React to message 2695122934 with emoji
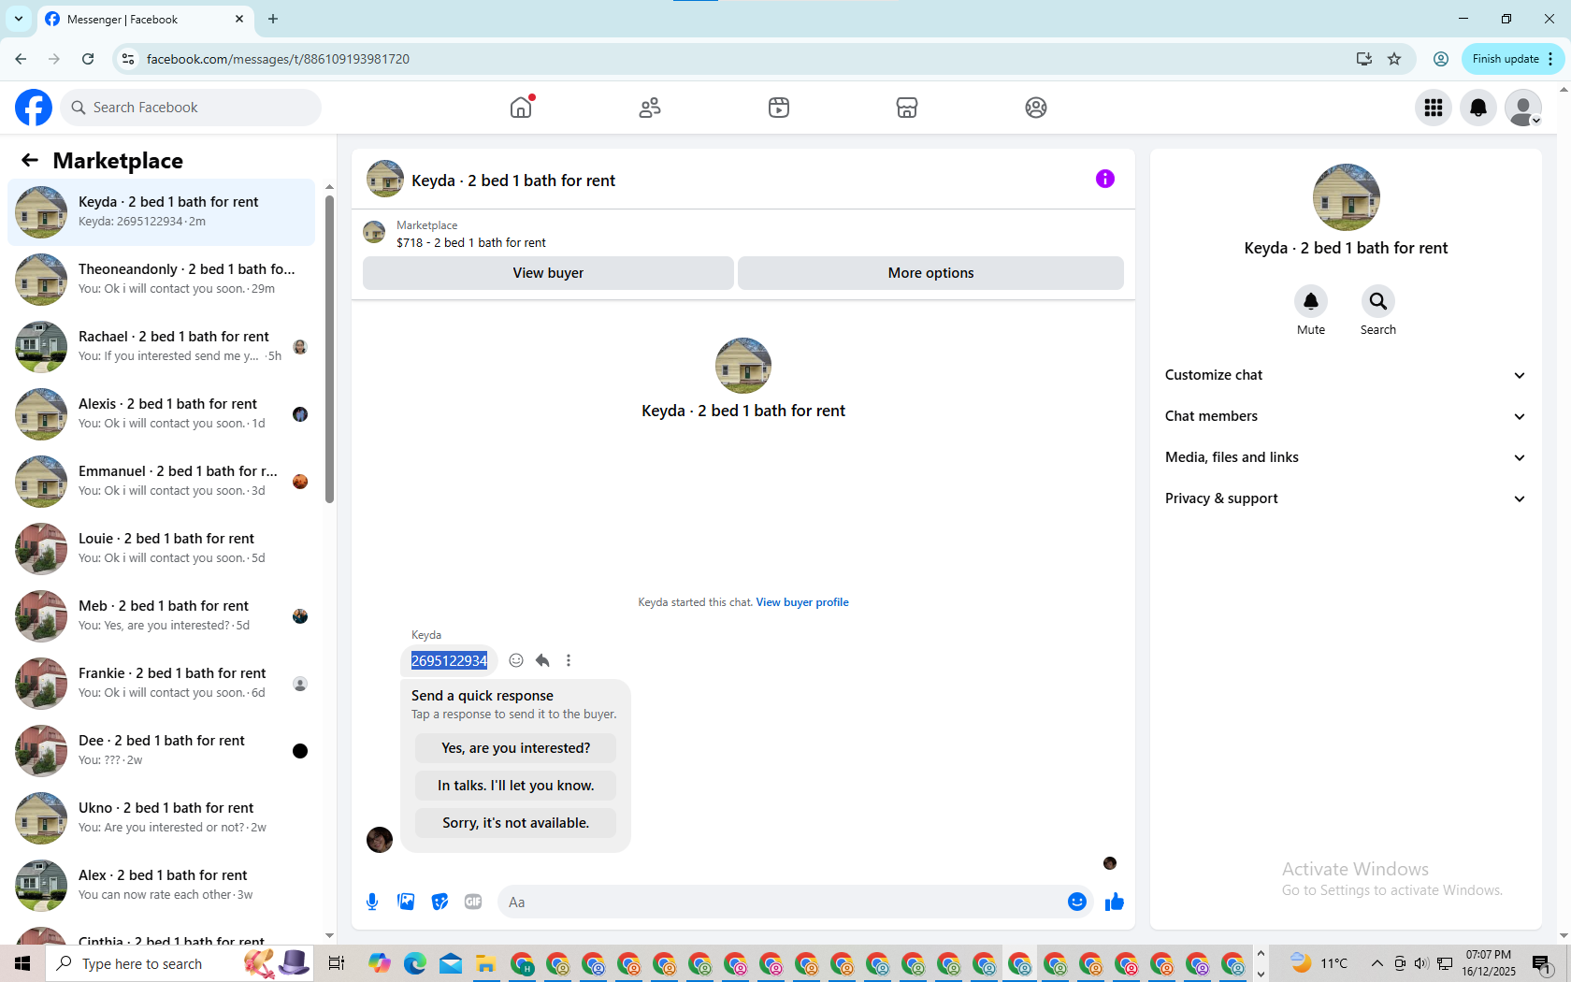Image resolution: width=1571 pixels, height=982 pixels. click(x=516, y=660)
